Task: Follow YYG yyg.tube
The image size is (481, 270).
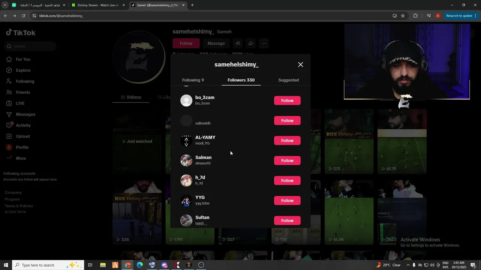Action: [287, 201]
